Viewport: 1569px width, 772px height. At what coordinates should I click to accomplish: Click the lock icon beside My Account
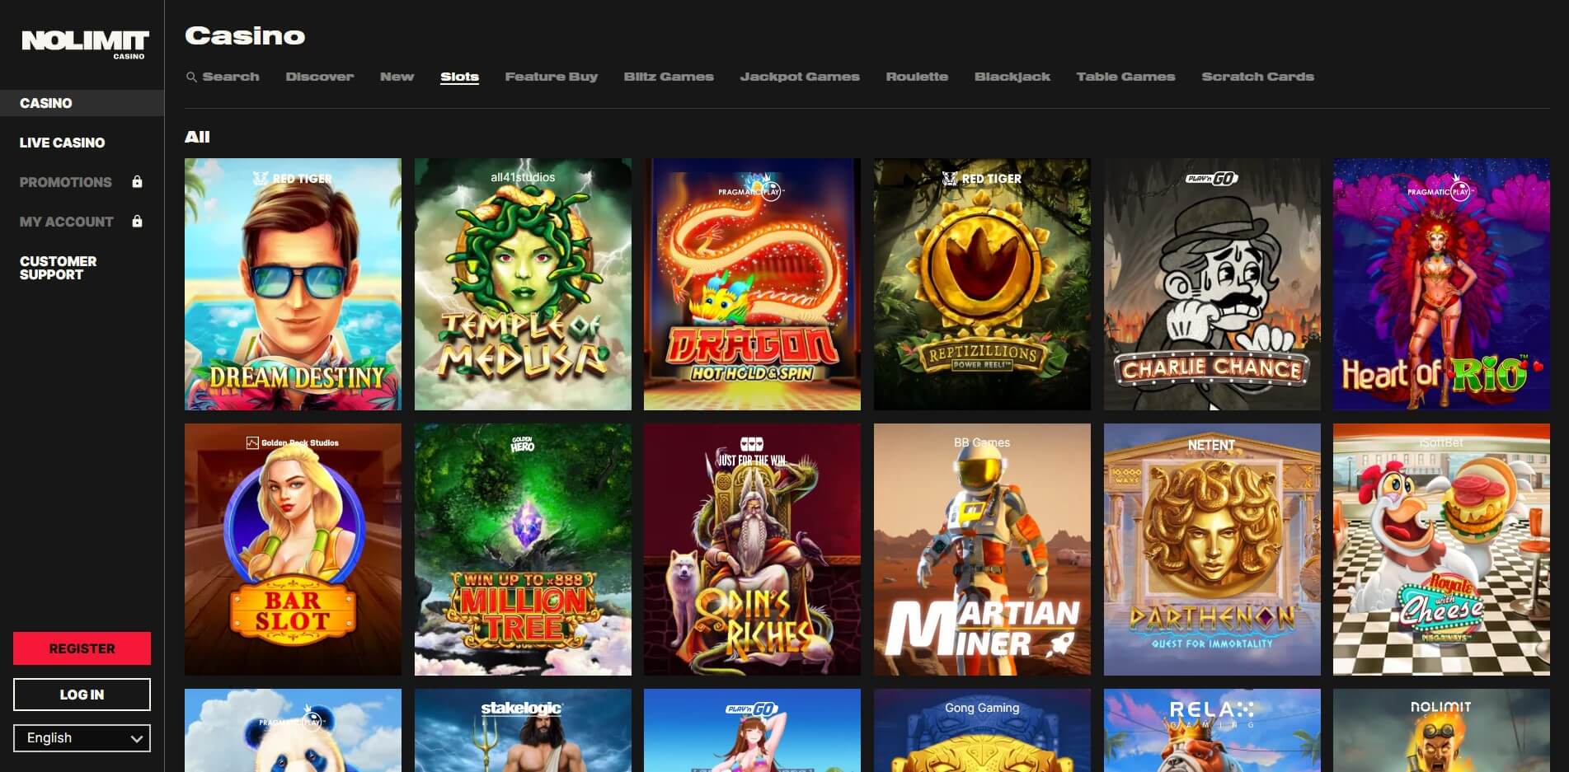(x=138, y=222)
